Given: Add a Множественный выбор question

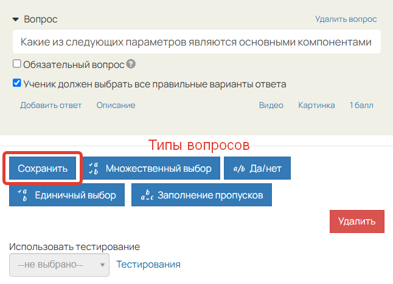Looking at the screenshot, I should point(150,168).
